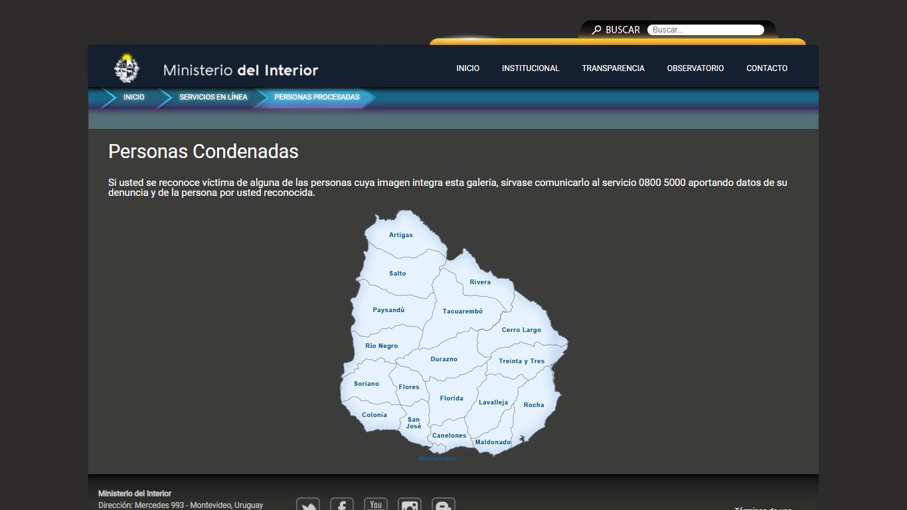Click the Ministerio del Interior header title
Image resolution: width=907 pixels, height=510 pixels.
click(x=241, y=70)
